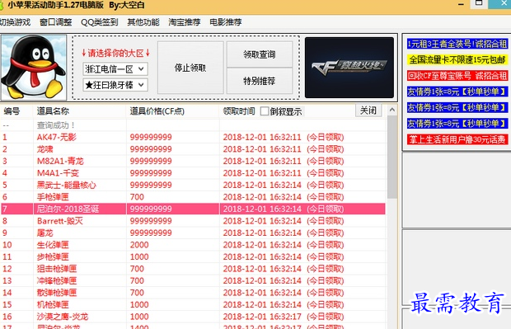Select row AK47-无影
Screen dimensions: 511x329
[x=193, y=137]
